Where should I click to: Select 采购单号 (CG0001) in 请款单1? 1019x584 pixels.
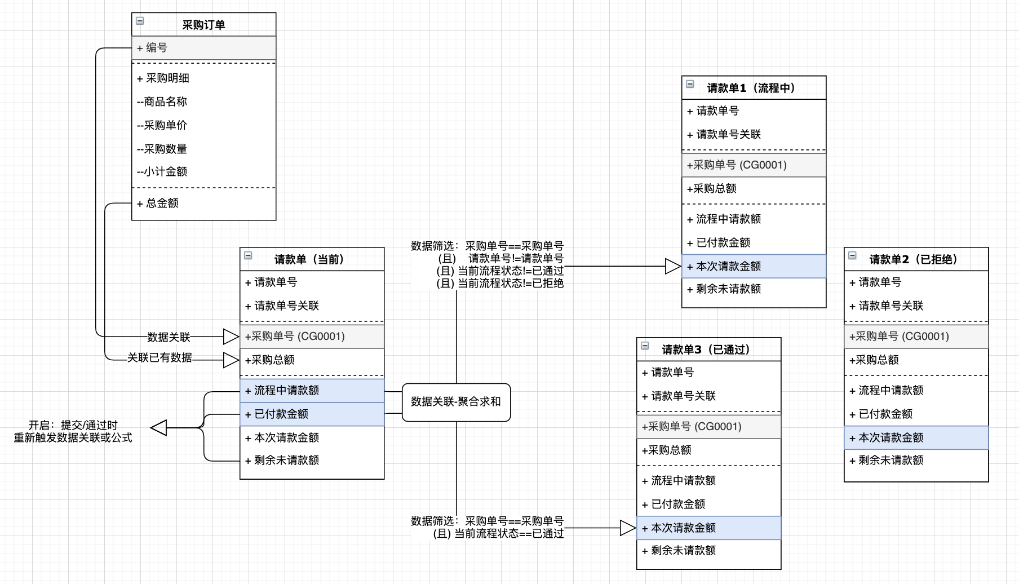754,165
